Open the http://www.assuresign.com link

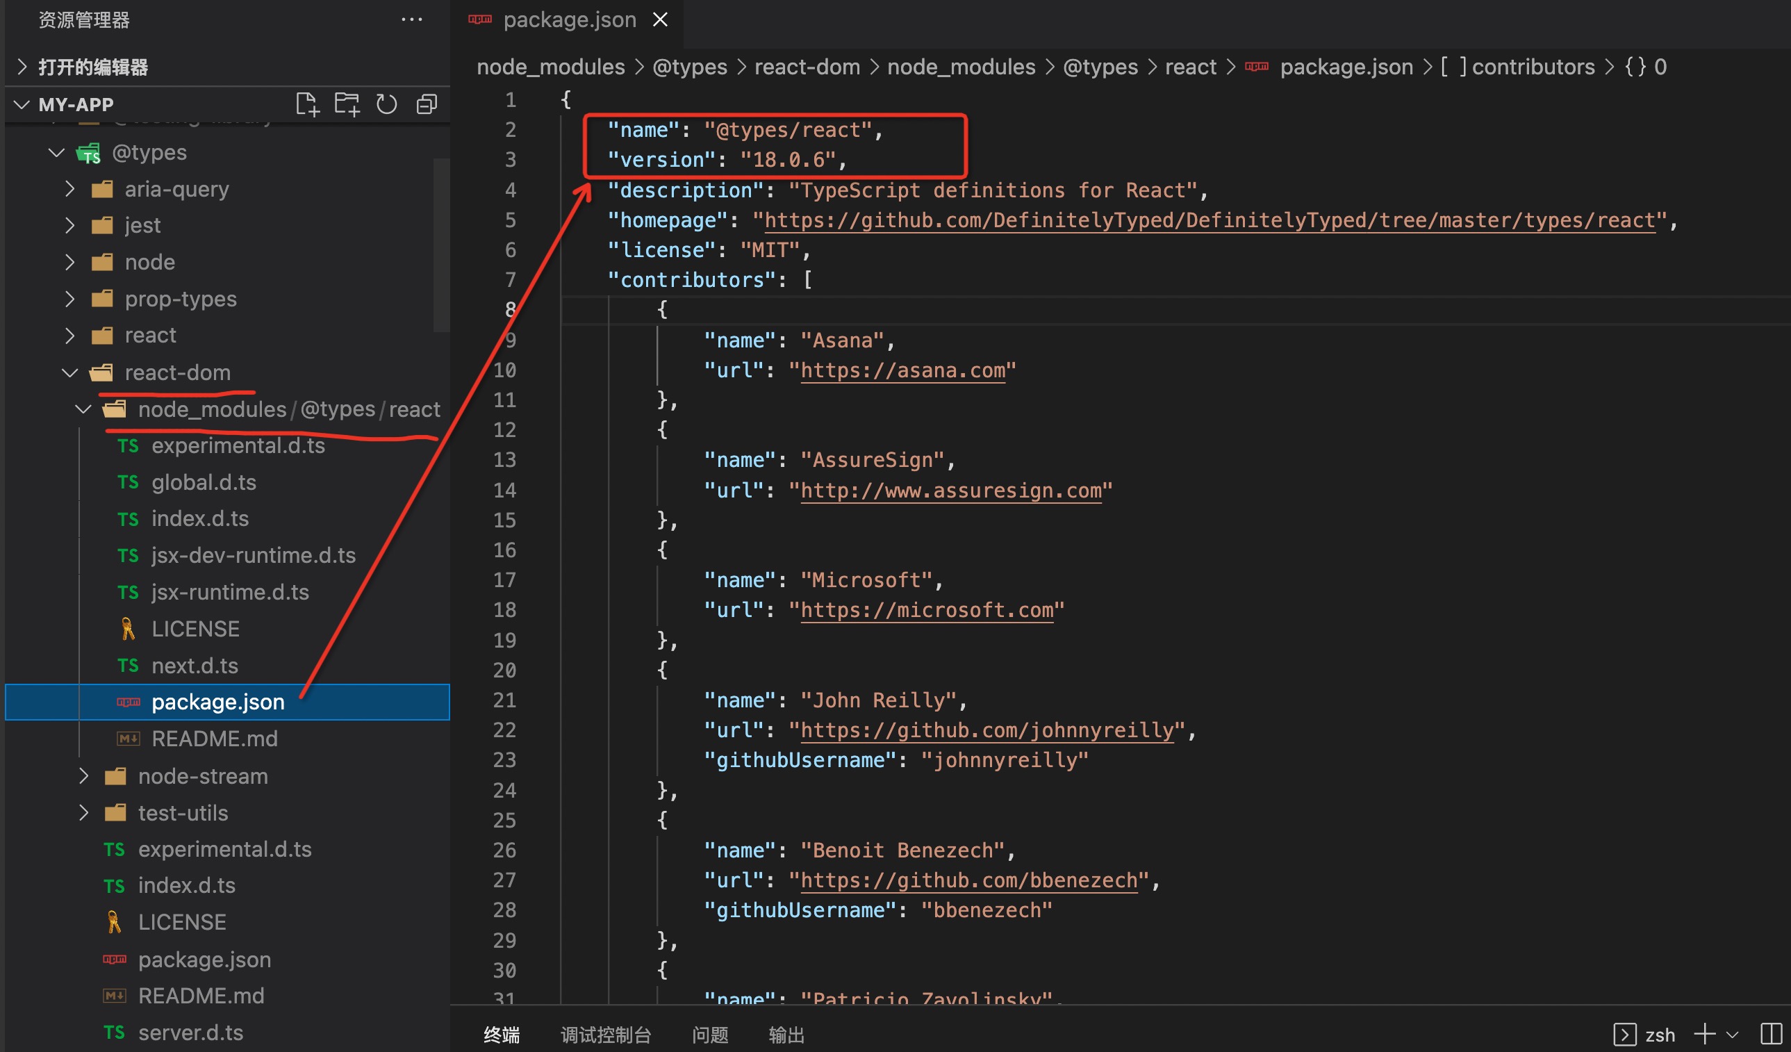coord(951,491)
